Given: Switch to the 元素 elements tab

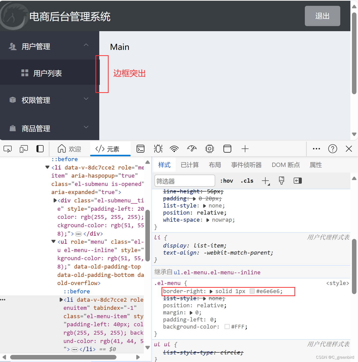Looking at the screenshot, I should tap(110, 149).
